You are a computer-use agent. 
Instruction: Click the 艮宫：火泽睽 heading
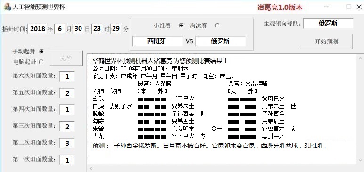155,83
